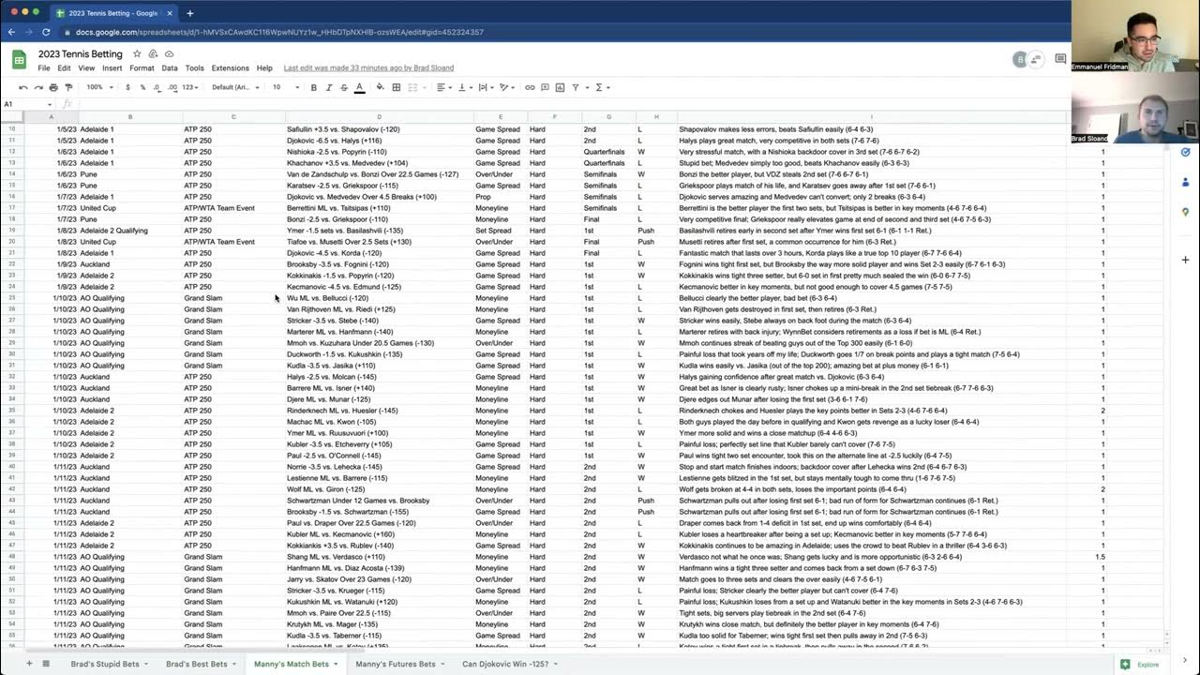Decrease decimal places icon
Image resolution: width=1200 pixels, height=675 pixels.
pos(157,87)
